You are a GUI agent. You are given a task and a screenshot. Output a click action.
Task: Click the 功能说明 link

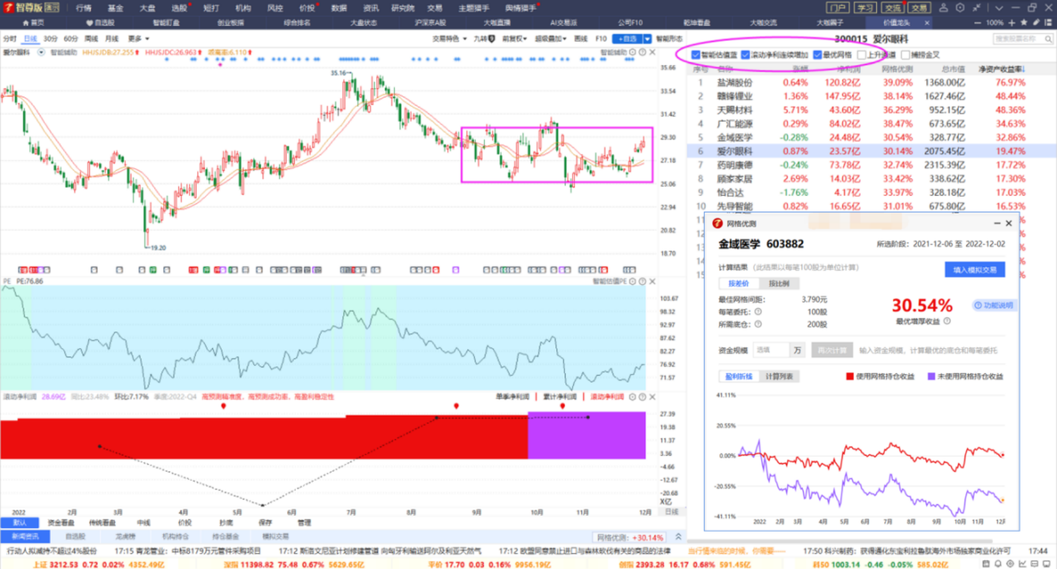(994, 305)
